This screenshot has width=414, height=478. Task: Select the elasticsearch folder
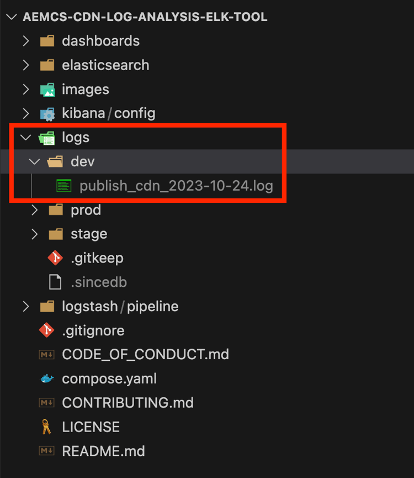[105, 65]
